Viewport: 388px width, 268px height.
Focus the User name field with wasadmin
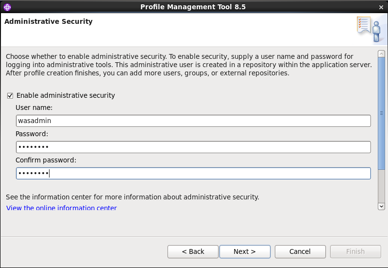[193, 121]
